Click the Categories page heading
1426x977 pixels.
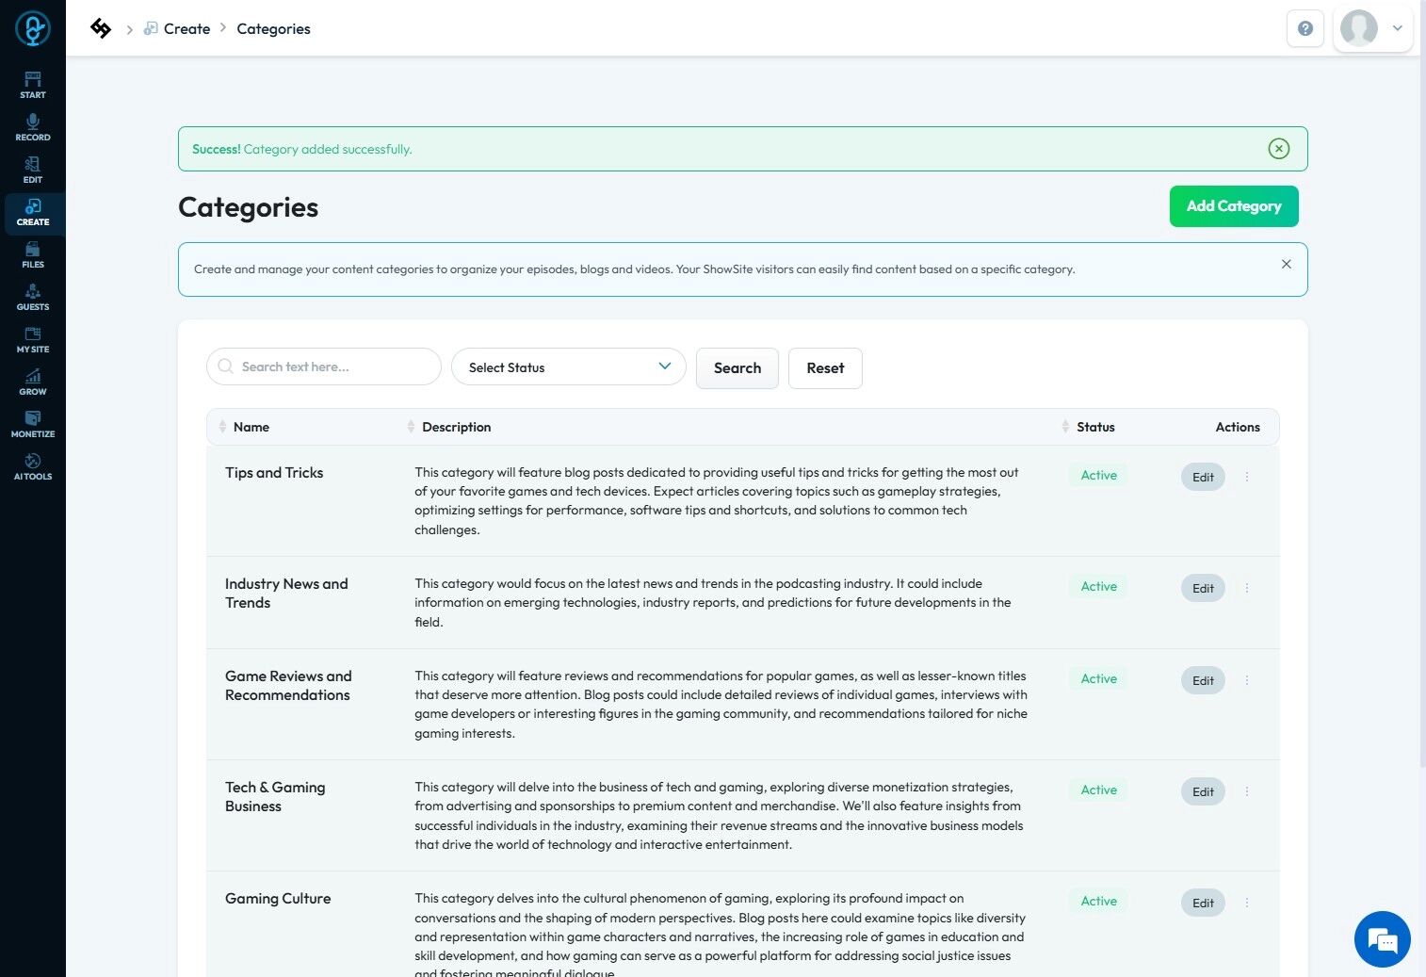[249, 207]
